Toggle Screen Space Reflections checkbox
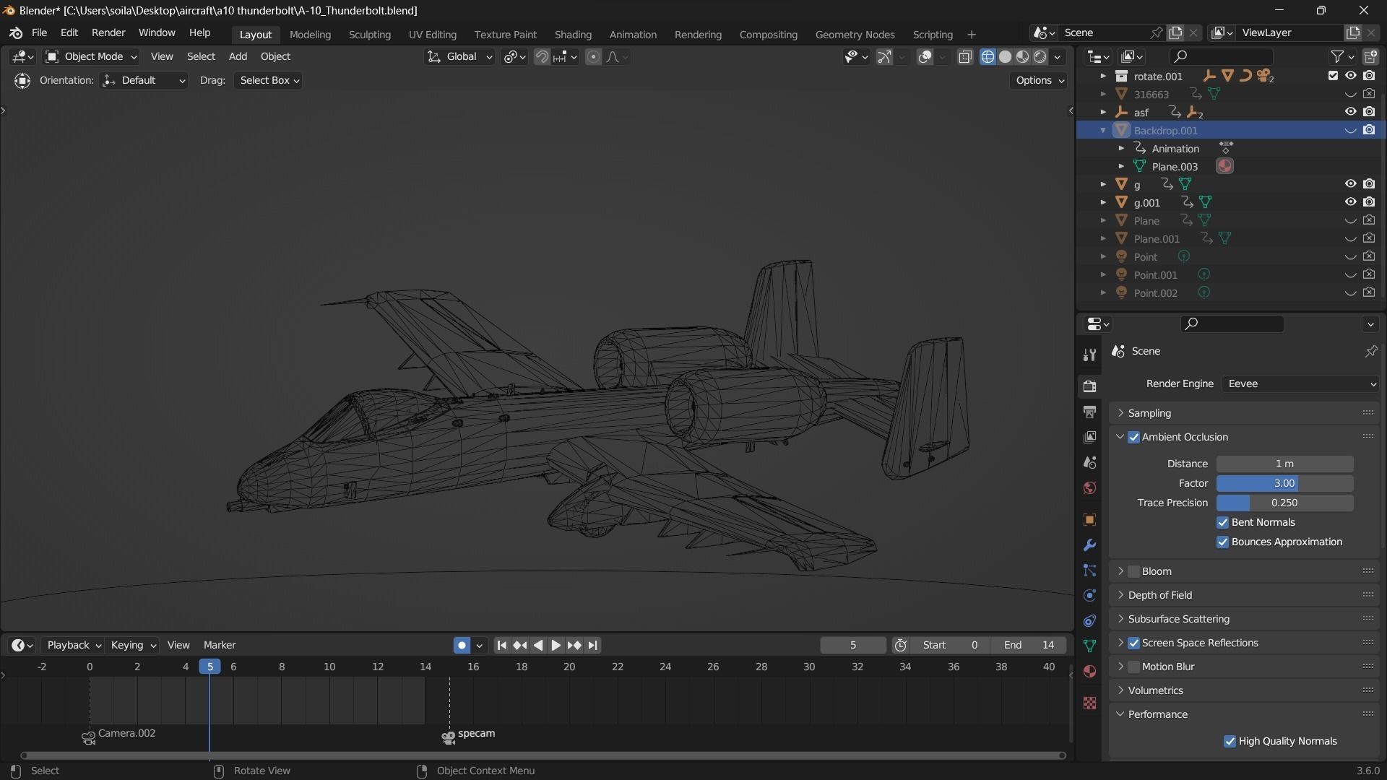The image size is (1387, 780). (1133, 643)
